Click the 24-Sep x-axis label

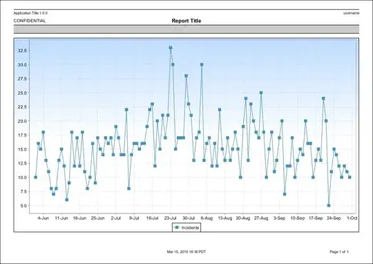tap(334, 218)
